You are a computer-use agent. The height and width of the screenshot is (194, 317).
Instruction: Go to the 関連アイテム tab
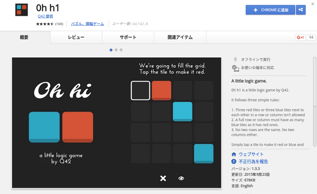click(x=180, y=38)
